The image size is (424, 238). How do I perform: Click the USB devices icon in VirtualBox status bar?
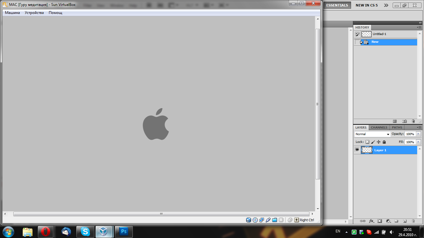coord(268,220)
